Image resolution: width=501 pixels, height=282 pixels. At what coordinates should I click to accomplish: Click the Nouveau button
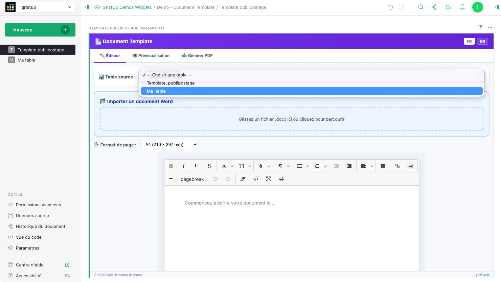pos(40,30)
